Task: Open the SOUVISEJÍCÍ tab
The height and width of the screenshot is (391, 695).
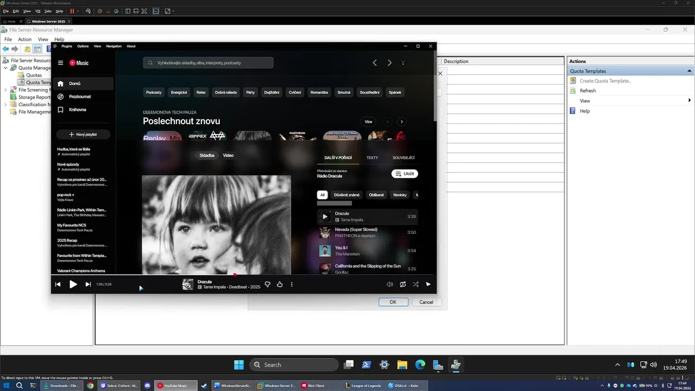Action: click(403, 157)
